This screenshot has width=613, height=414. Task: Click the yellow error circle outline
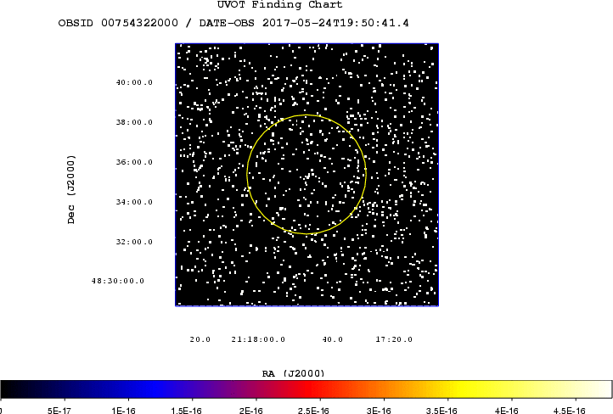click(306, 115)
